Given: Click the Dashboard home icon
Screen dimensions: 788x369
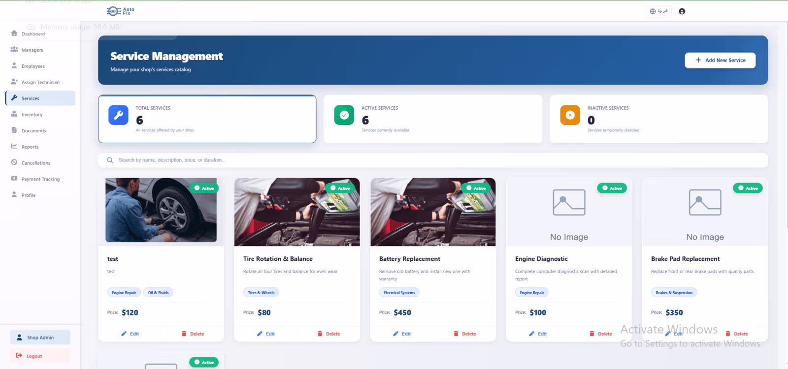Looking at the screenshot, I should click(x=14, y=33).
